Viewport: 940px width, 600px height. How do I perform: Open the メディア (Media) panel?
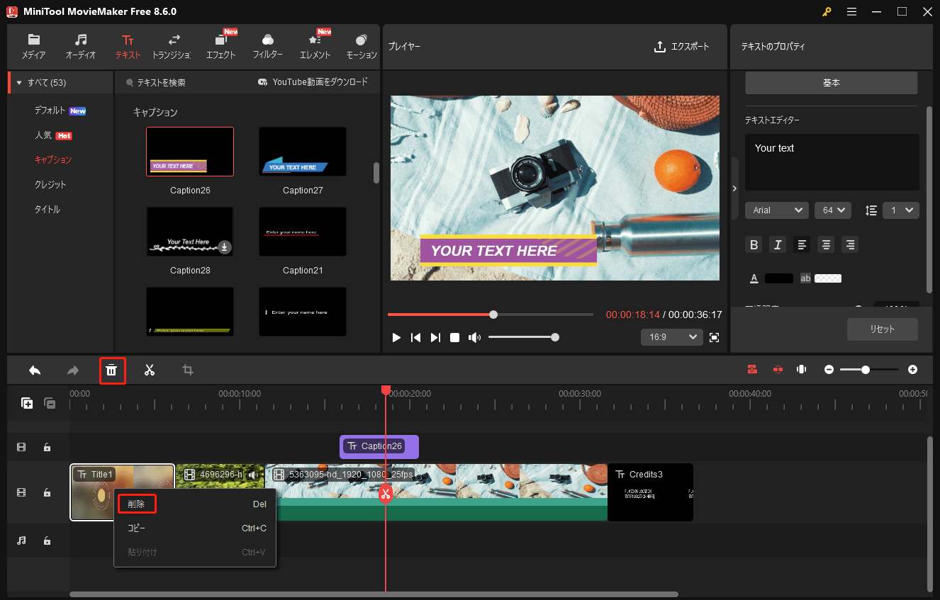coord(33,47)
